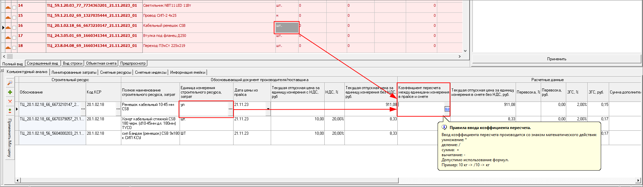
Task: Open ellipsis picker next to Код КСР 20.1.02.18
Action: tap(118, 109)
